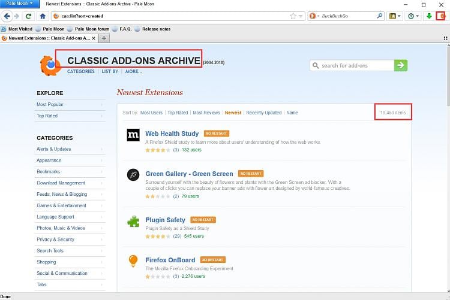Open Pale Moon forum bookmark
450x300 pixels.
[88, 29]
